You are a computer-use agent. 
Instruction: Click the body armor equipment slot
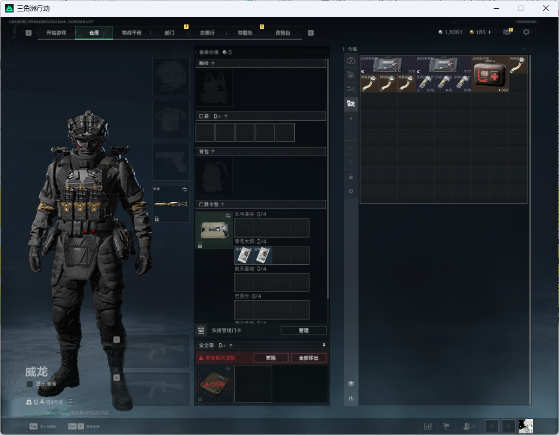171,119
